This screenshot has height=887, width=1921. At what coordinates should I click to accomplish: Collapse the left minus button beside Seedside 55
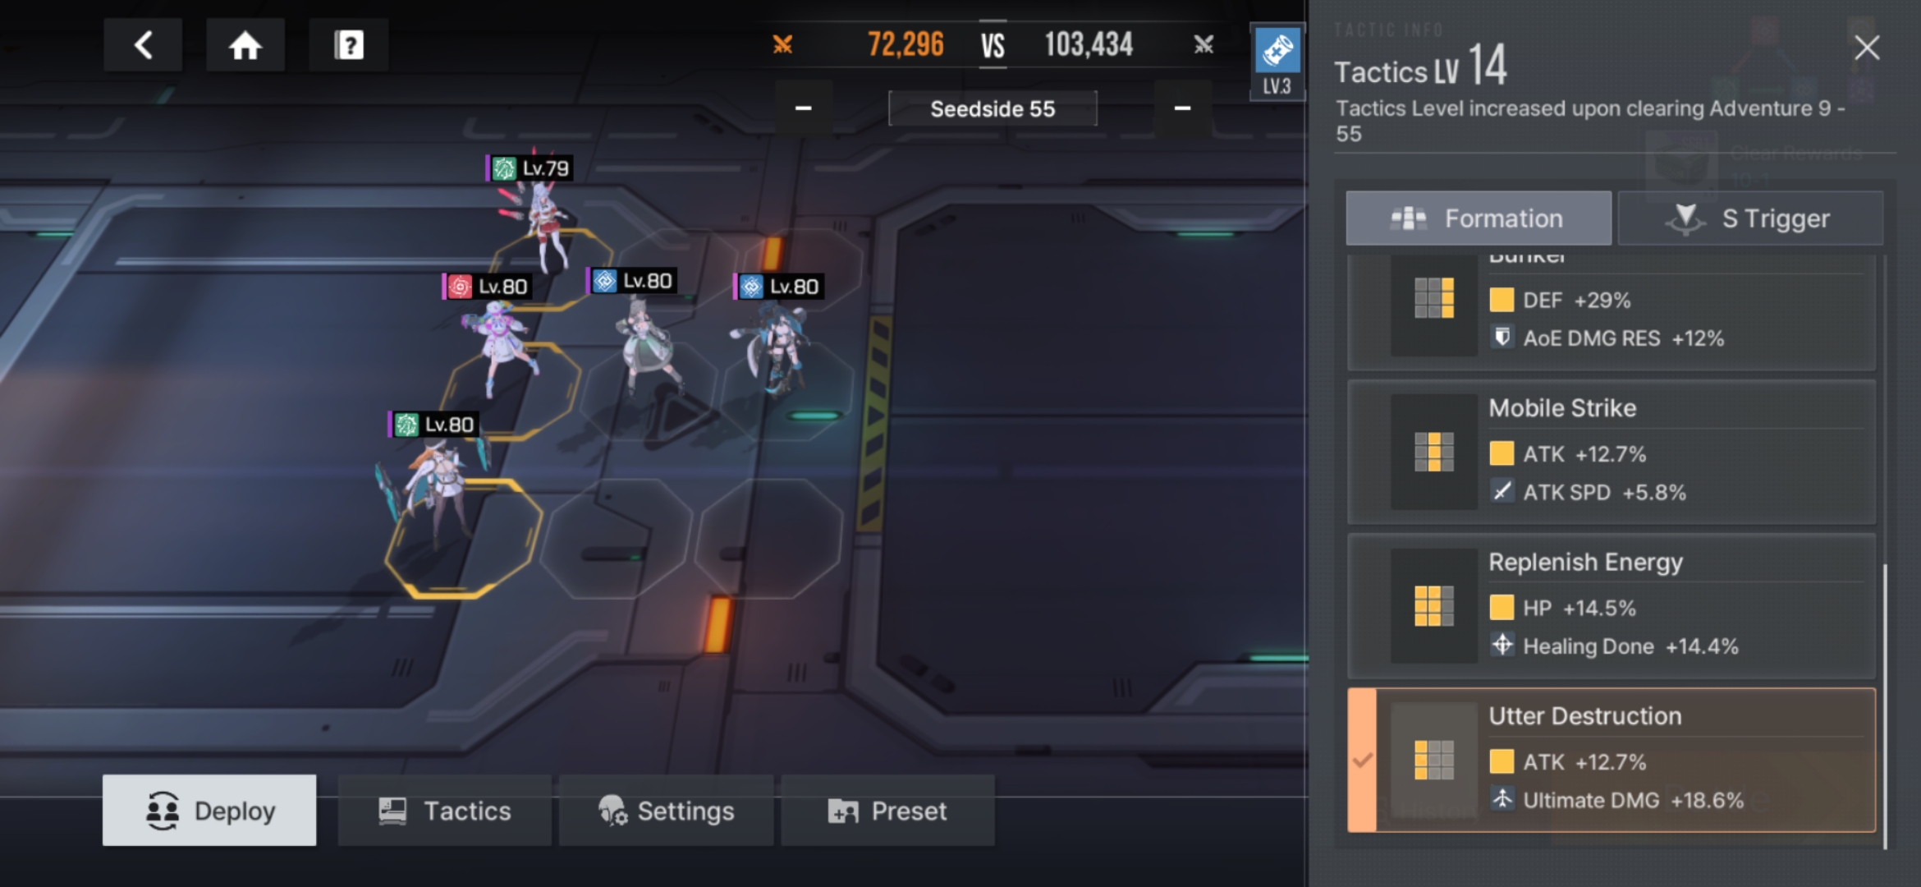[x=803, y=108]
